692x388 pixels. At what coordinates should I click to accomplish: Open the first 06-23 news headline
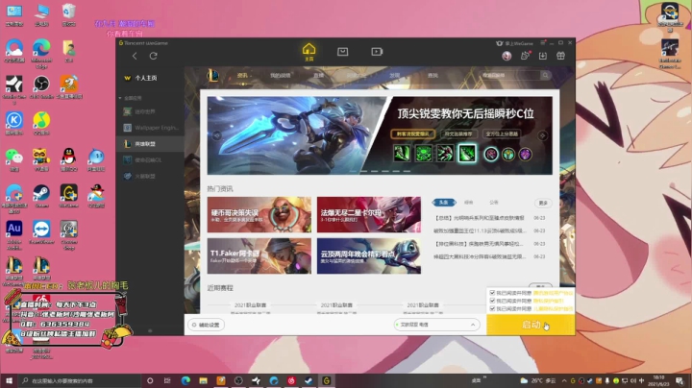pyautogui.click(x=480, y=218)
